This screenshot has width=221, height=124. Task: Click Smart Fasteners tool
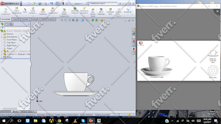tap(43, 12)
